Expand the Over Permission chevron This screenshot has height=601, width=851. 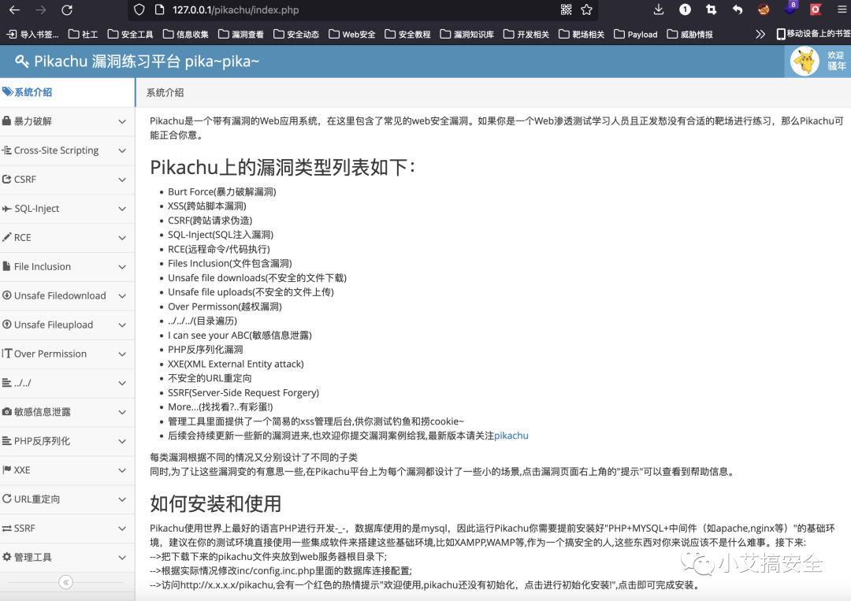123,354
